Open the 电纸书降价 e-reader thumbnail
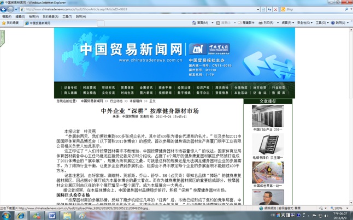This screenshot has width=353, height=220. click(x=268, y=144)
